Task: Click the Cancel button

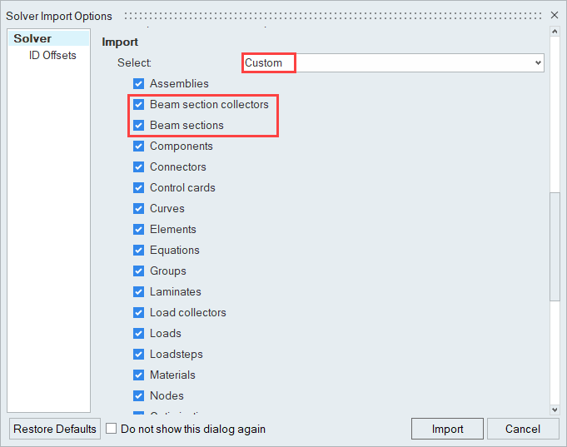Action: coord(523,430)
